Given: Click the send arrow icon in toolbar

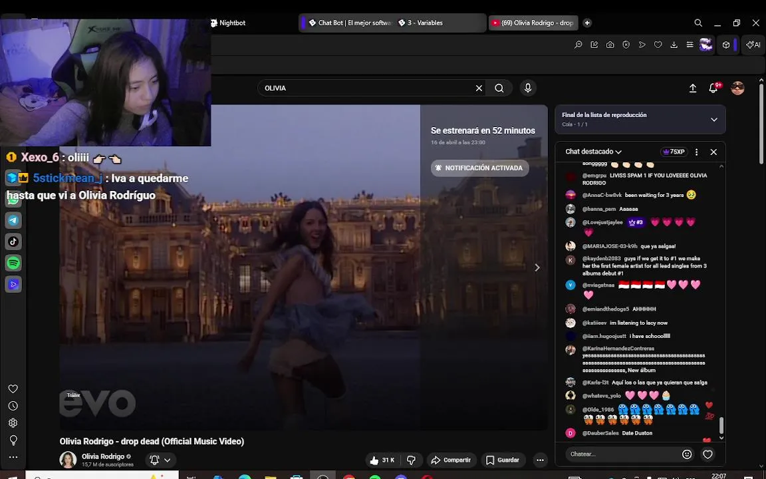Looking at the screenshot, I should (x=642, y=45).
